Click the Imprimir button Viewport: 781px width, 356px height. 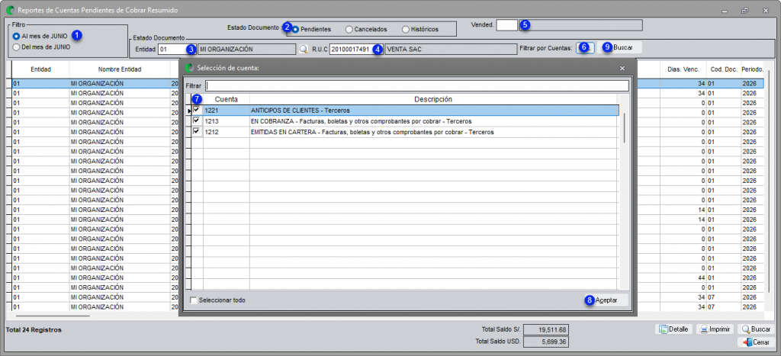[715, 329]
